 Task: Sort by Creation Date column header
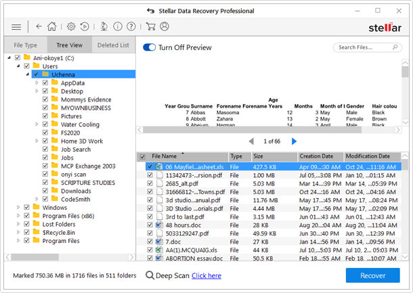coord(320,156)
